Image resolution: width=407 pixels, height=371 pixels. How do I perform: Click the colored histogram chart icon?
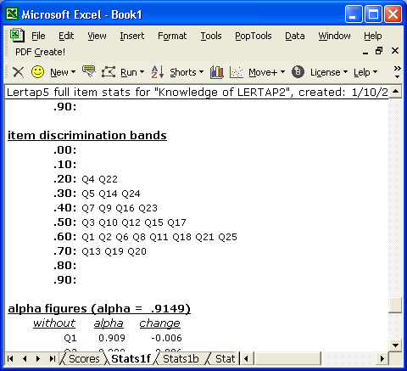tap(217, 72)
